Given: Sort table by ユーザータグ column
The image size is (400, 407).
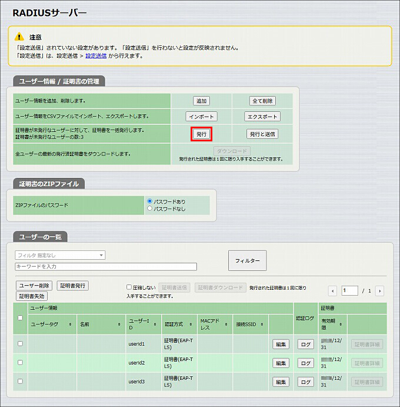Looking at the screenshot, I should point(70,324).
